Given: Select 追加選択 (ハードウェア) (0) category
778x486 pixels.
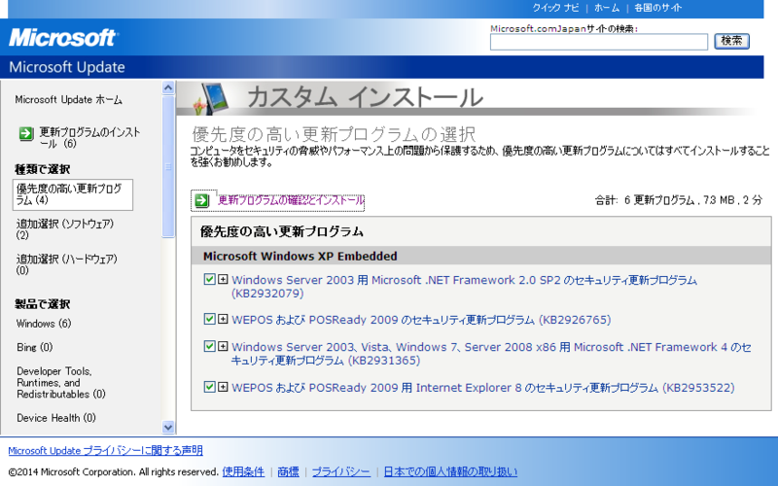Looking at the screenshot, I should (x=66, y=264).
